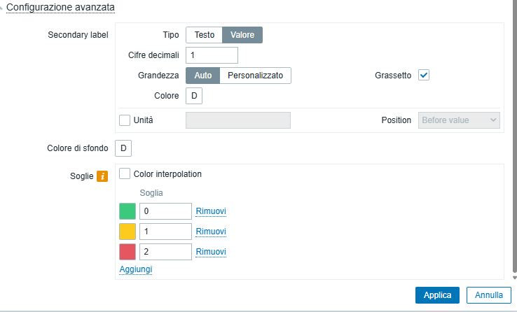This screenshot has height=312, width=517.
Task: Open the Colore di sfondo picker
Action: click(123, 148)
